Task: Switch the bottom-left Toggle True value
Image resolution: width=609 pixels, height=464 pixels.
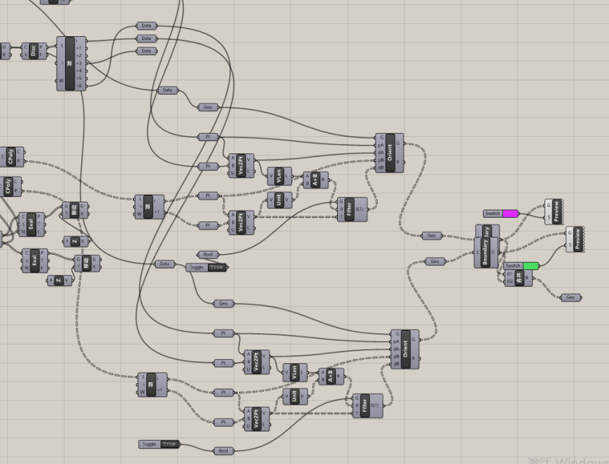Action: coord(169,444)
